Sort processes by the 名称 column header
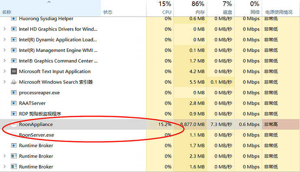The width and height of the screenshot is (300, 172). (x=50, y=8)
